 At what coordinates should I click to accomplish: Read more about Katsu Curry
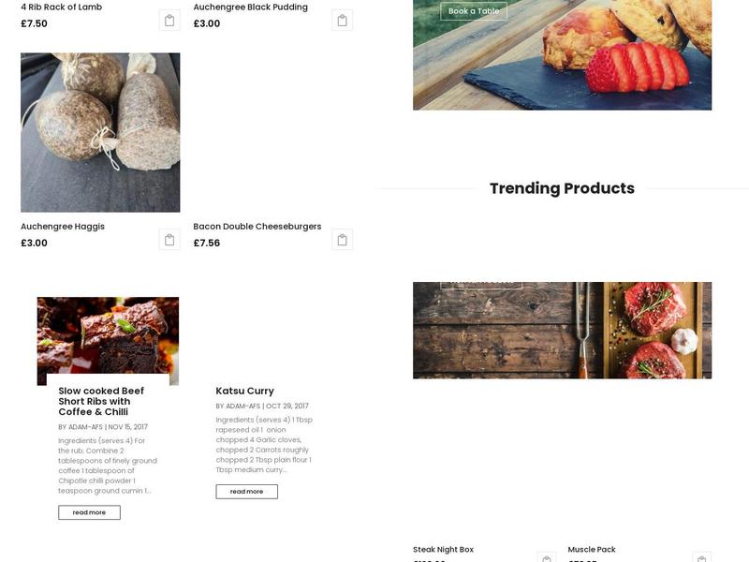(x=246, y=491)
